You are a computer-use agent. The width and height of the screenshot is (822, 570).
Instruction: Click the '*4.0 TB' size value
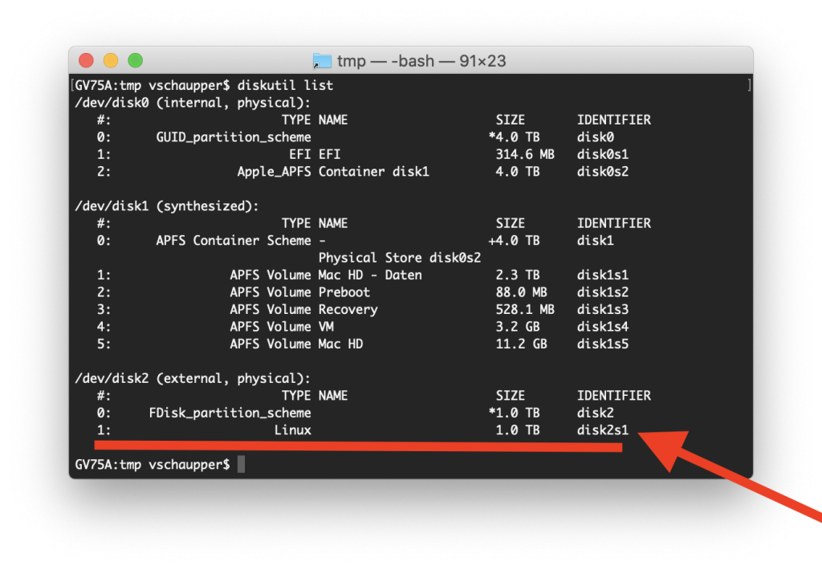click(x=514, y=136)
